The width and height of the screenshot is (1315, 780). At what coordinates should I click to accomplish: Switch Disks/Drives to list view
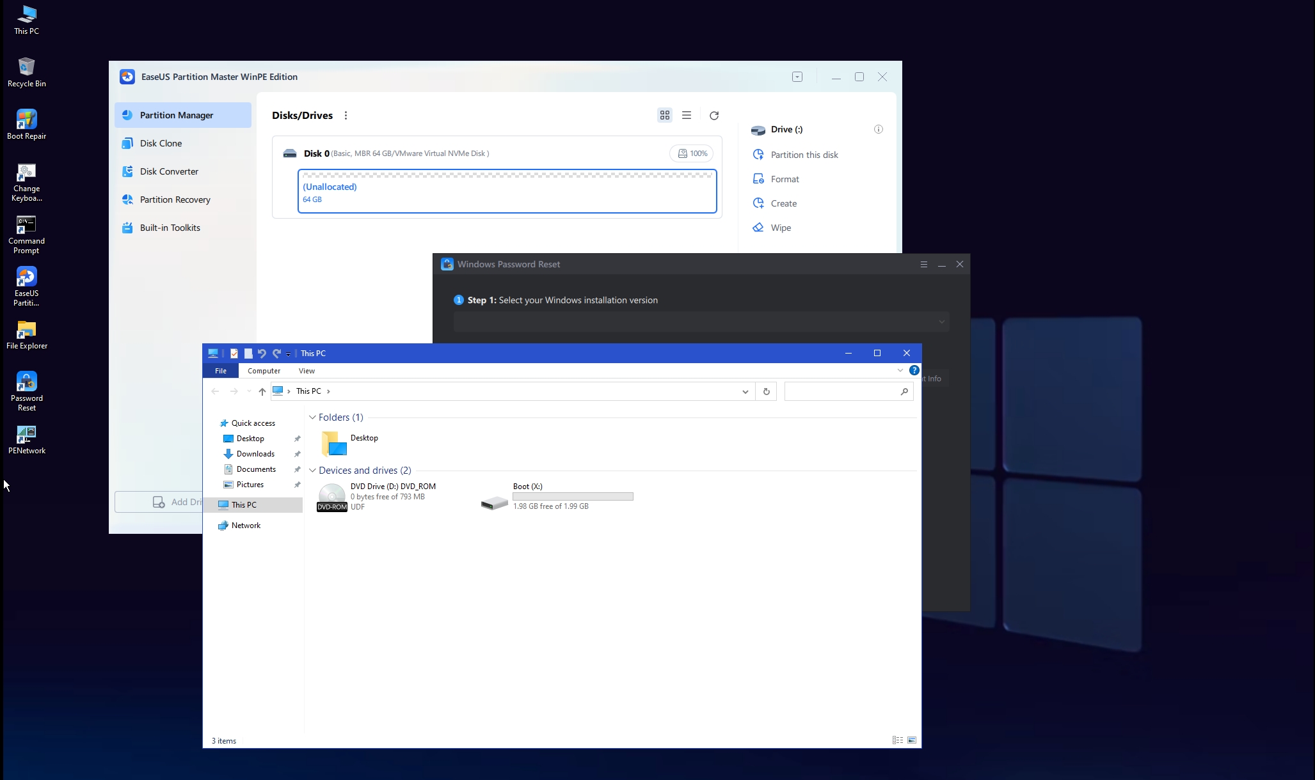click(x=687, y=116)
